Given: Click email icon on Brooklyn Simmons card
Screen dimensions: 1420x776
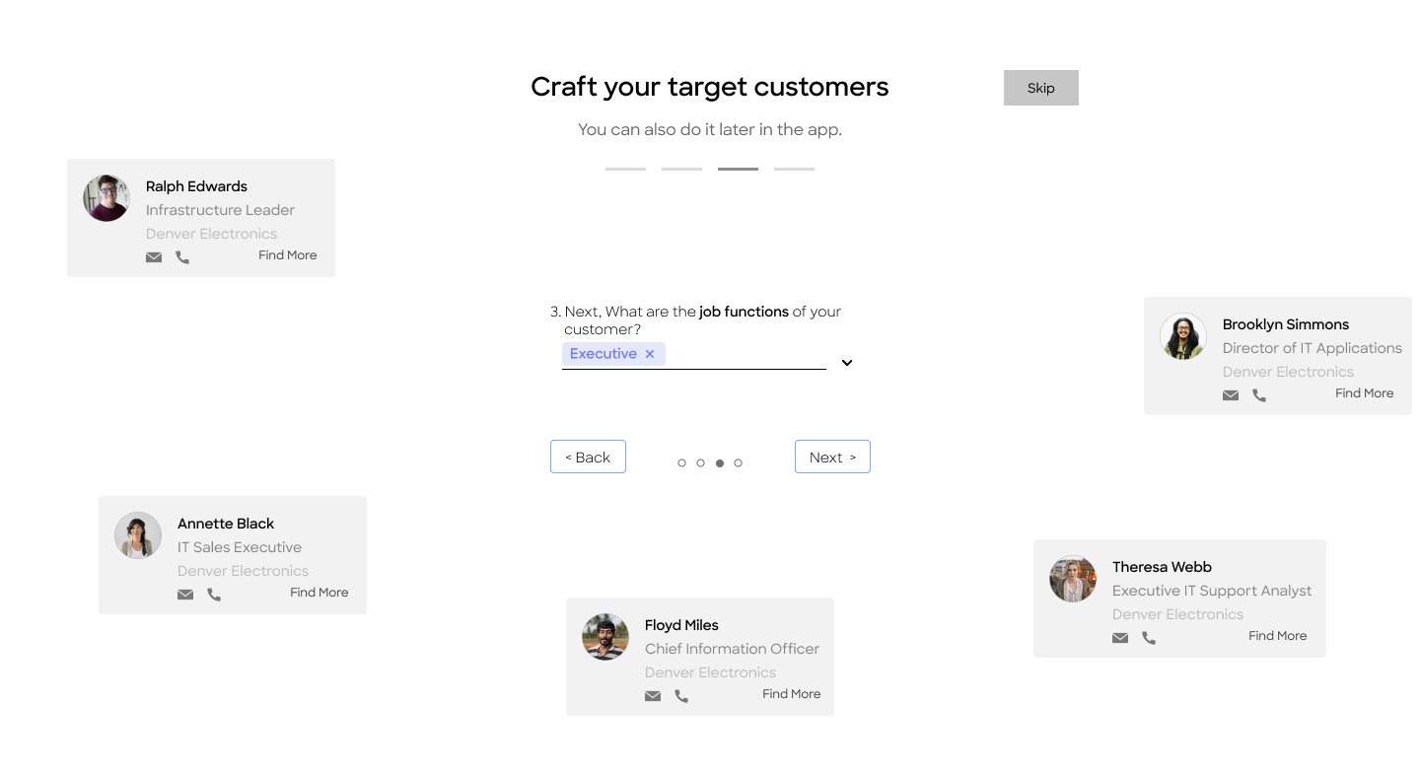Looking at the screenshot, I should [x=1231, y=395].
